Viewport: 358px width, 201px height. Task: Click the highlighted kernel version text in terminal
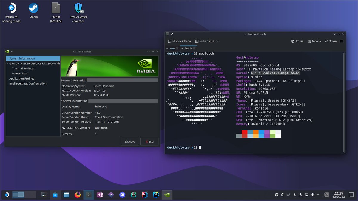275,73
